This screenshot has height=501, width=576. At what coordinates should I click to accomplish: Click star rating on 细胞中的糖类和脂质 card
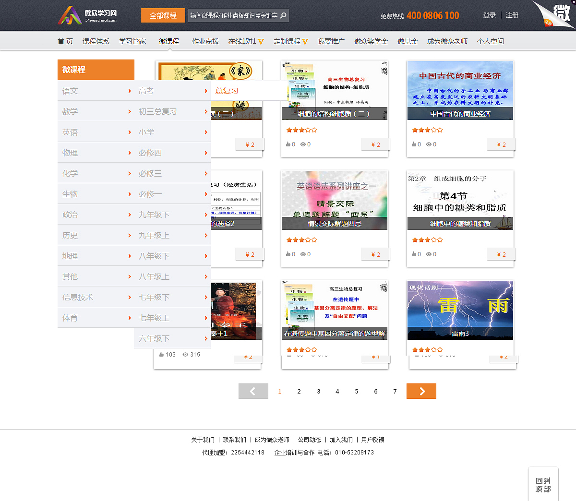[428, 240]
